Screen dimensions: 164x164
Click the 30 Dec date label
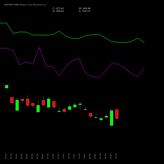(x=116, y=156)
